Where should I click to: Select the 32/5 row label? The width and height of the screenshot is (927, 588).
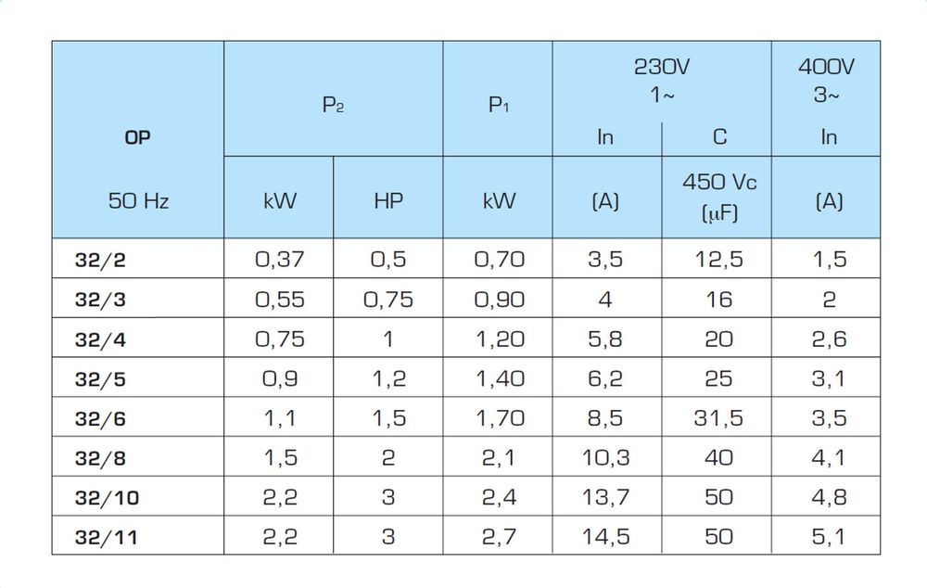99,379
